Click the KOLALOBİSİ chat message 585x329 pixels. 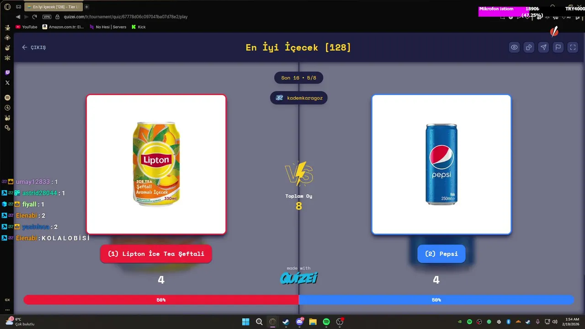point(45,238)
